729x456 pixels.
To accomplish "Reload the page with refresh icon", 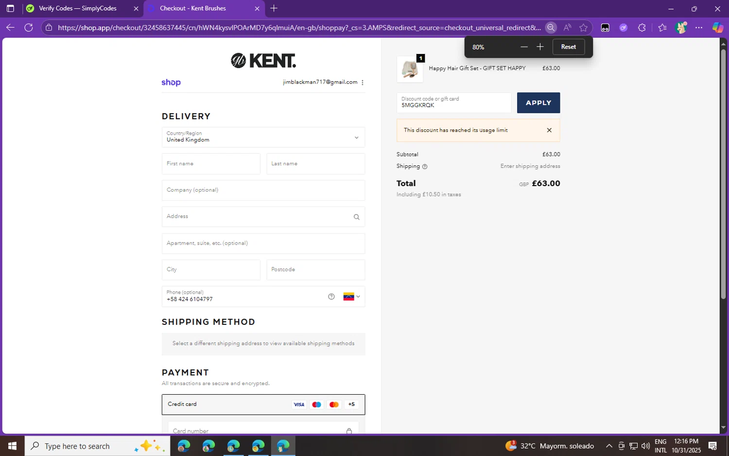I will coord(29,27).
